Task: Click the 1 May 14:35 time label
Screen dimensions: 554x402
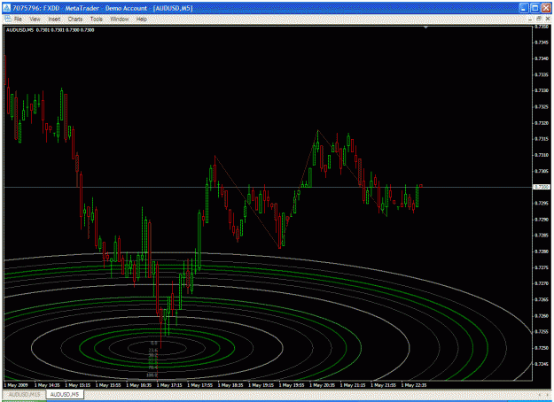Action: (47, 385)
